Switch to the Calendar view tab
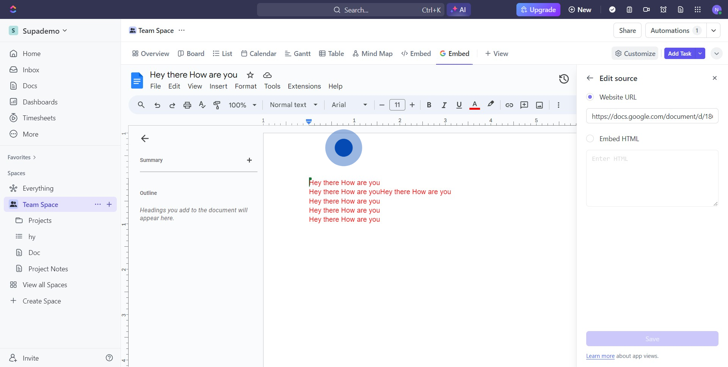The height and width of the screenshot is (367, 728). click(x=259, y=54)
